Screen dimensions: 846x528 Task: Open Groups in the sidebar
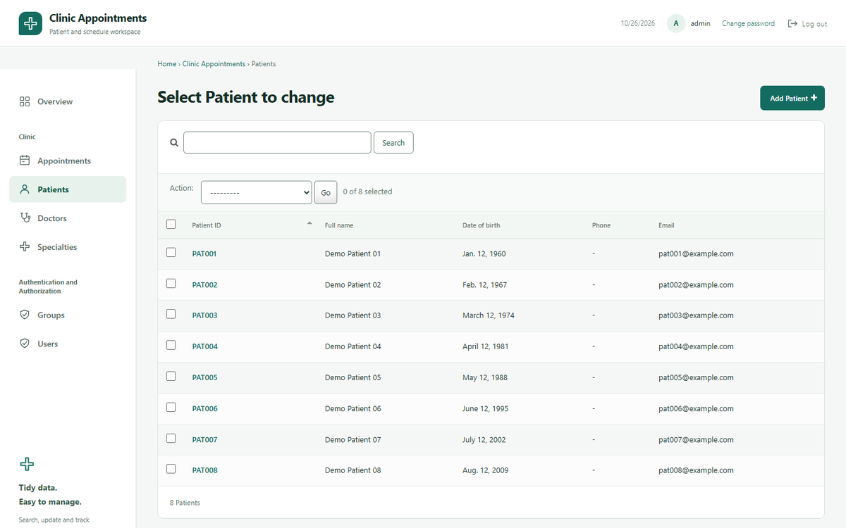[68, 315]
